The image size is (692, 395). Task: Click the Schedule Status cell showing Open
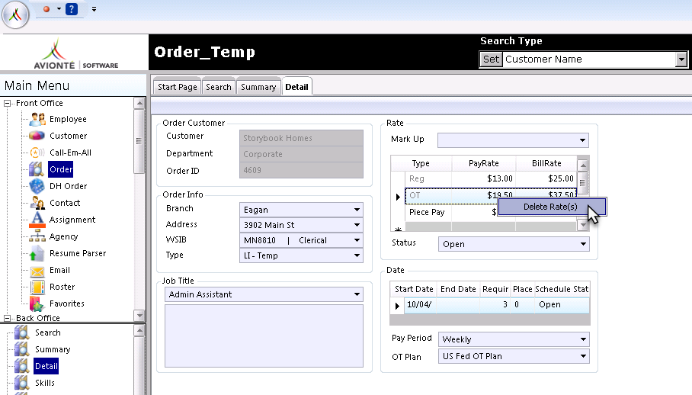(x=562, y=304)
